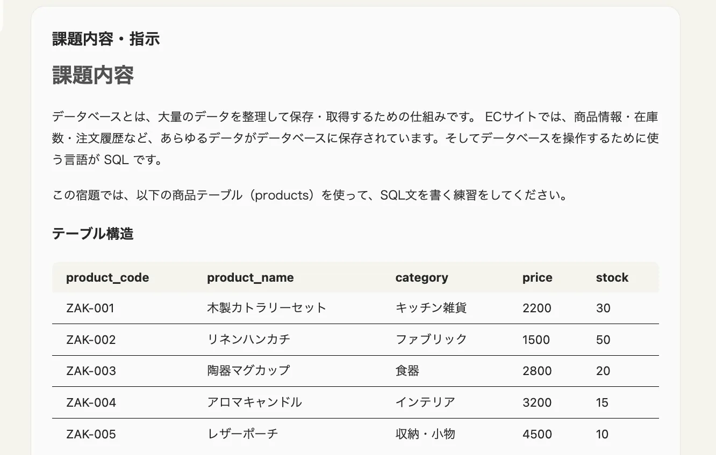Viewport: 716px width, 455px height.
Task: Click the category column header
Action: [x=421, y=277]
